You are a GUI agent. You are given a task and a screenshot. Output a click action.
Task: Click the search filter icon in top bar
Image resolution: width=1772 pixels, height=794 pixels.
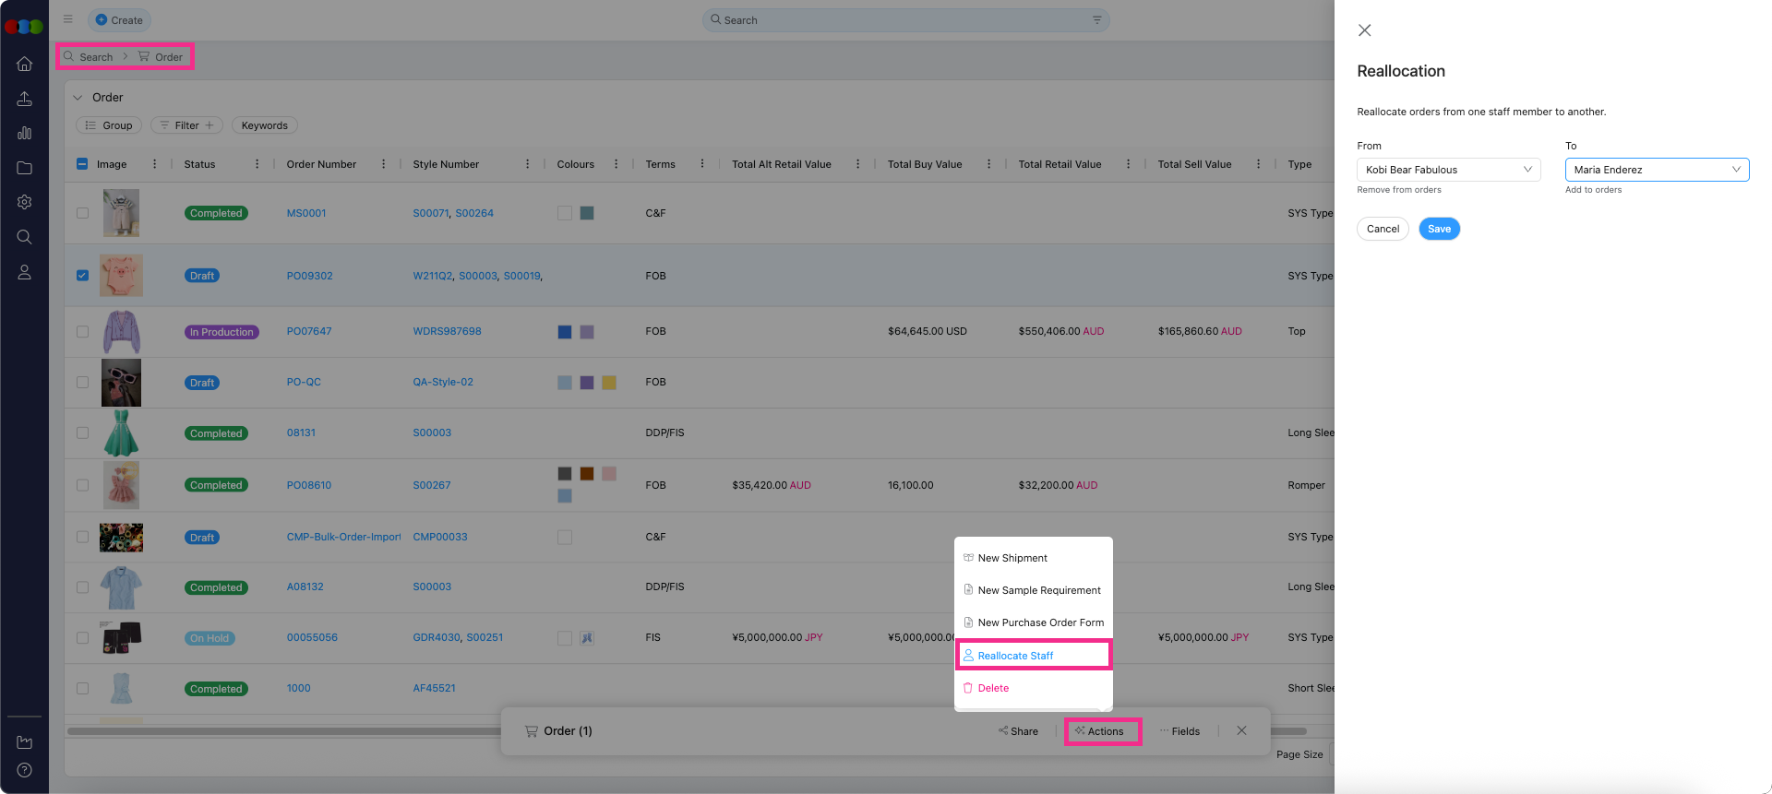[x=1096, y=20]
